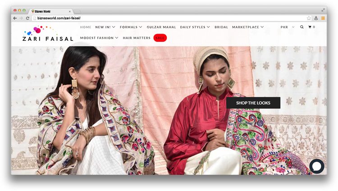Open the Daily Styles dropdown
The width and height of the screenshot is (338, 191).
pos(195,27)
